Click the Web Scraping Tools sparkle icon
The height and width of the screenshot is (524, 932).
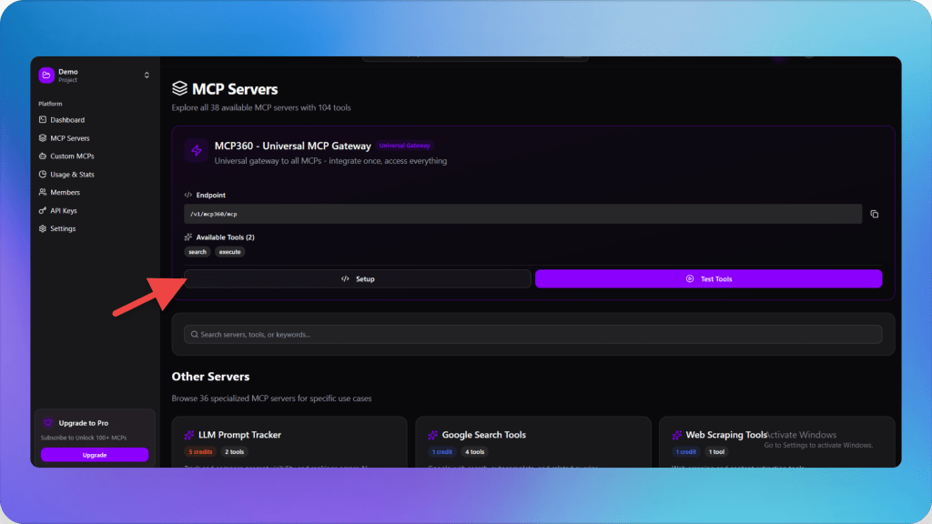676,435
